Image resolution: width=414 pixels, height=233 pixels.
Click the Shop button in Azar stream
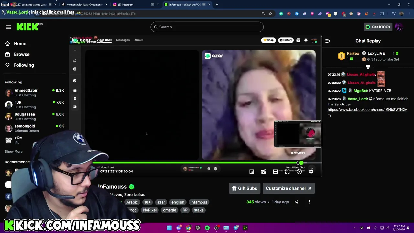click(268, 40)
